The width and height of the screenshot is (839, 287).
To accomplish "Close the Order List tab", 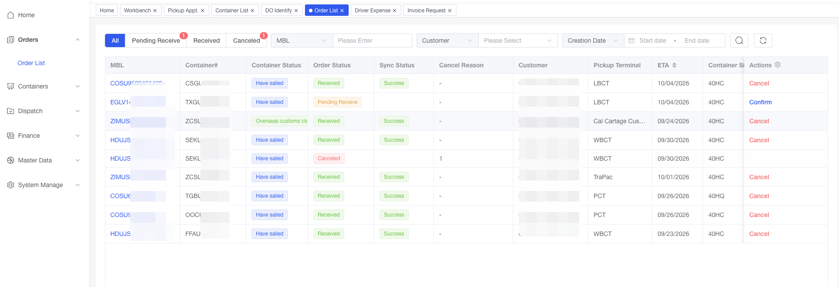I will point(342,11).
